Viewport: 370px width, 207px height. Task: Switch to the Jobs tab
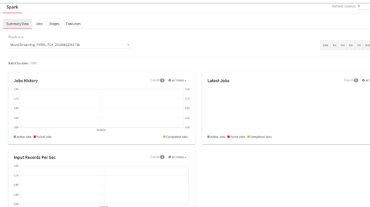39,24
